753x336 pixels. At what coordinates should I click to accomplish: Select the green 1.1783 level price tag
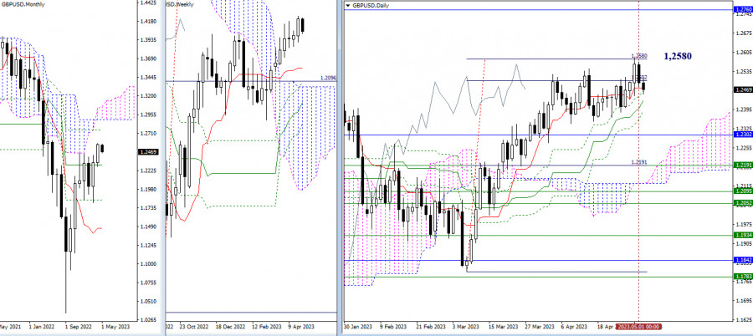[742, 277]
